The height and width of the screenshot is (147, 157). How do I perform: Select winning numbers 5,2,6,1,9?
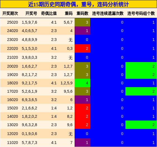29,91
